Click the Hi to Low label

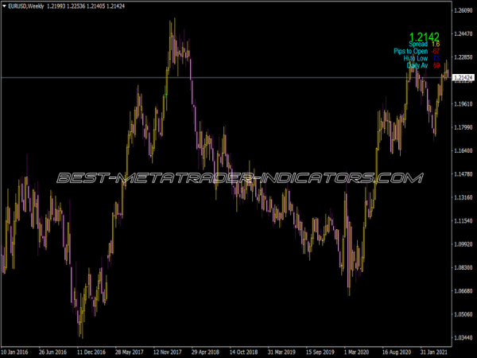point(415,59)
